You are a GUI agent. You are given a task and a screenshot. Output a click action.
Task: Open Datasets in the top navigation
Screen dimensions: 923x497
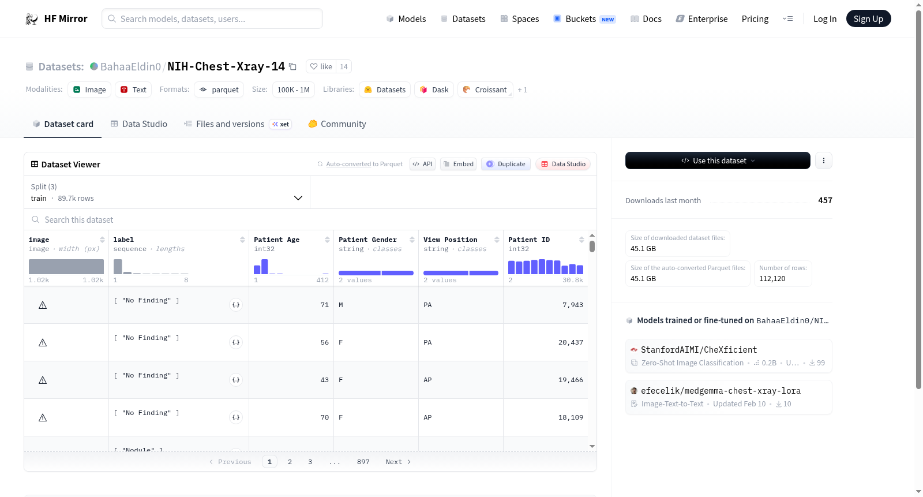pyautogui.click(x=463, y=19)
